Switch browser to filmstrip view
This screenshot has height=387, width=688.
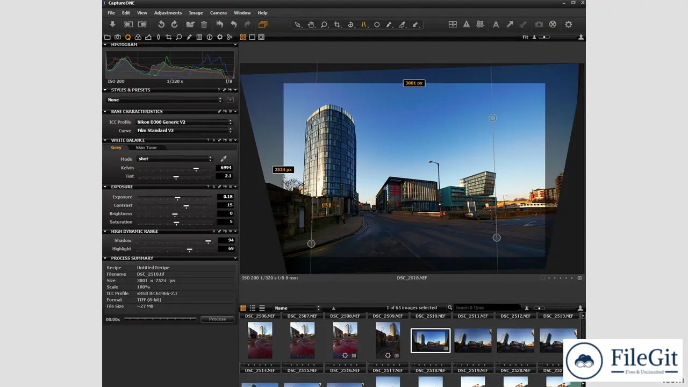(262, 308)
